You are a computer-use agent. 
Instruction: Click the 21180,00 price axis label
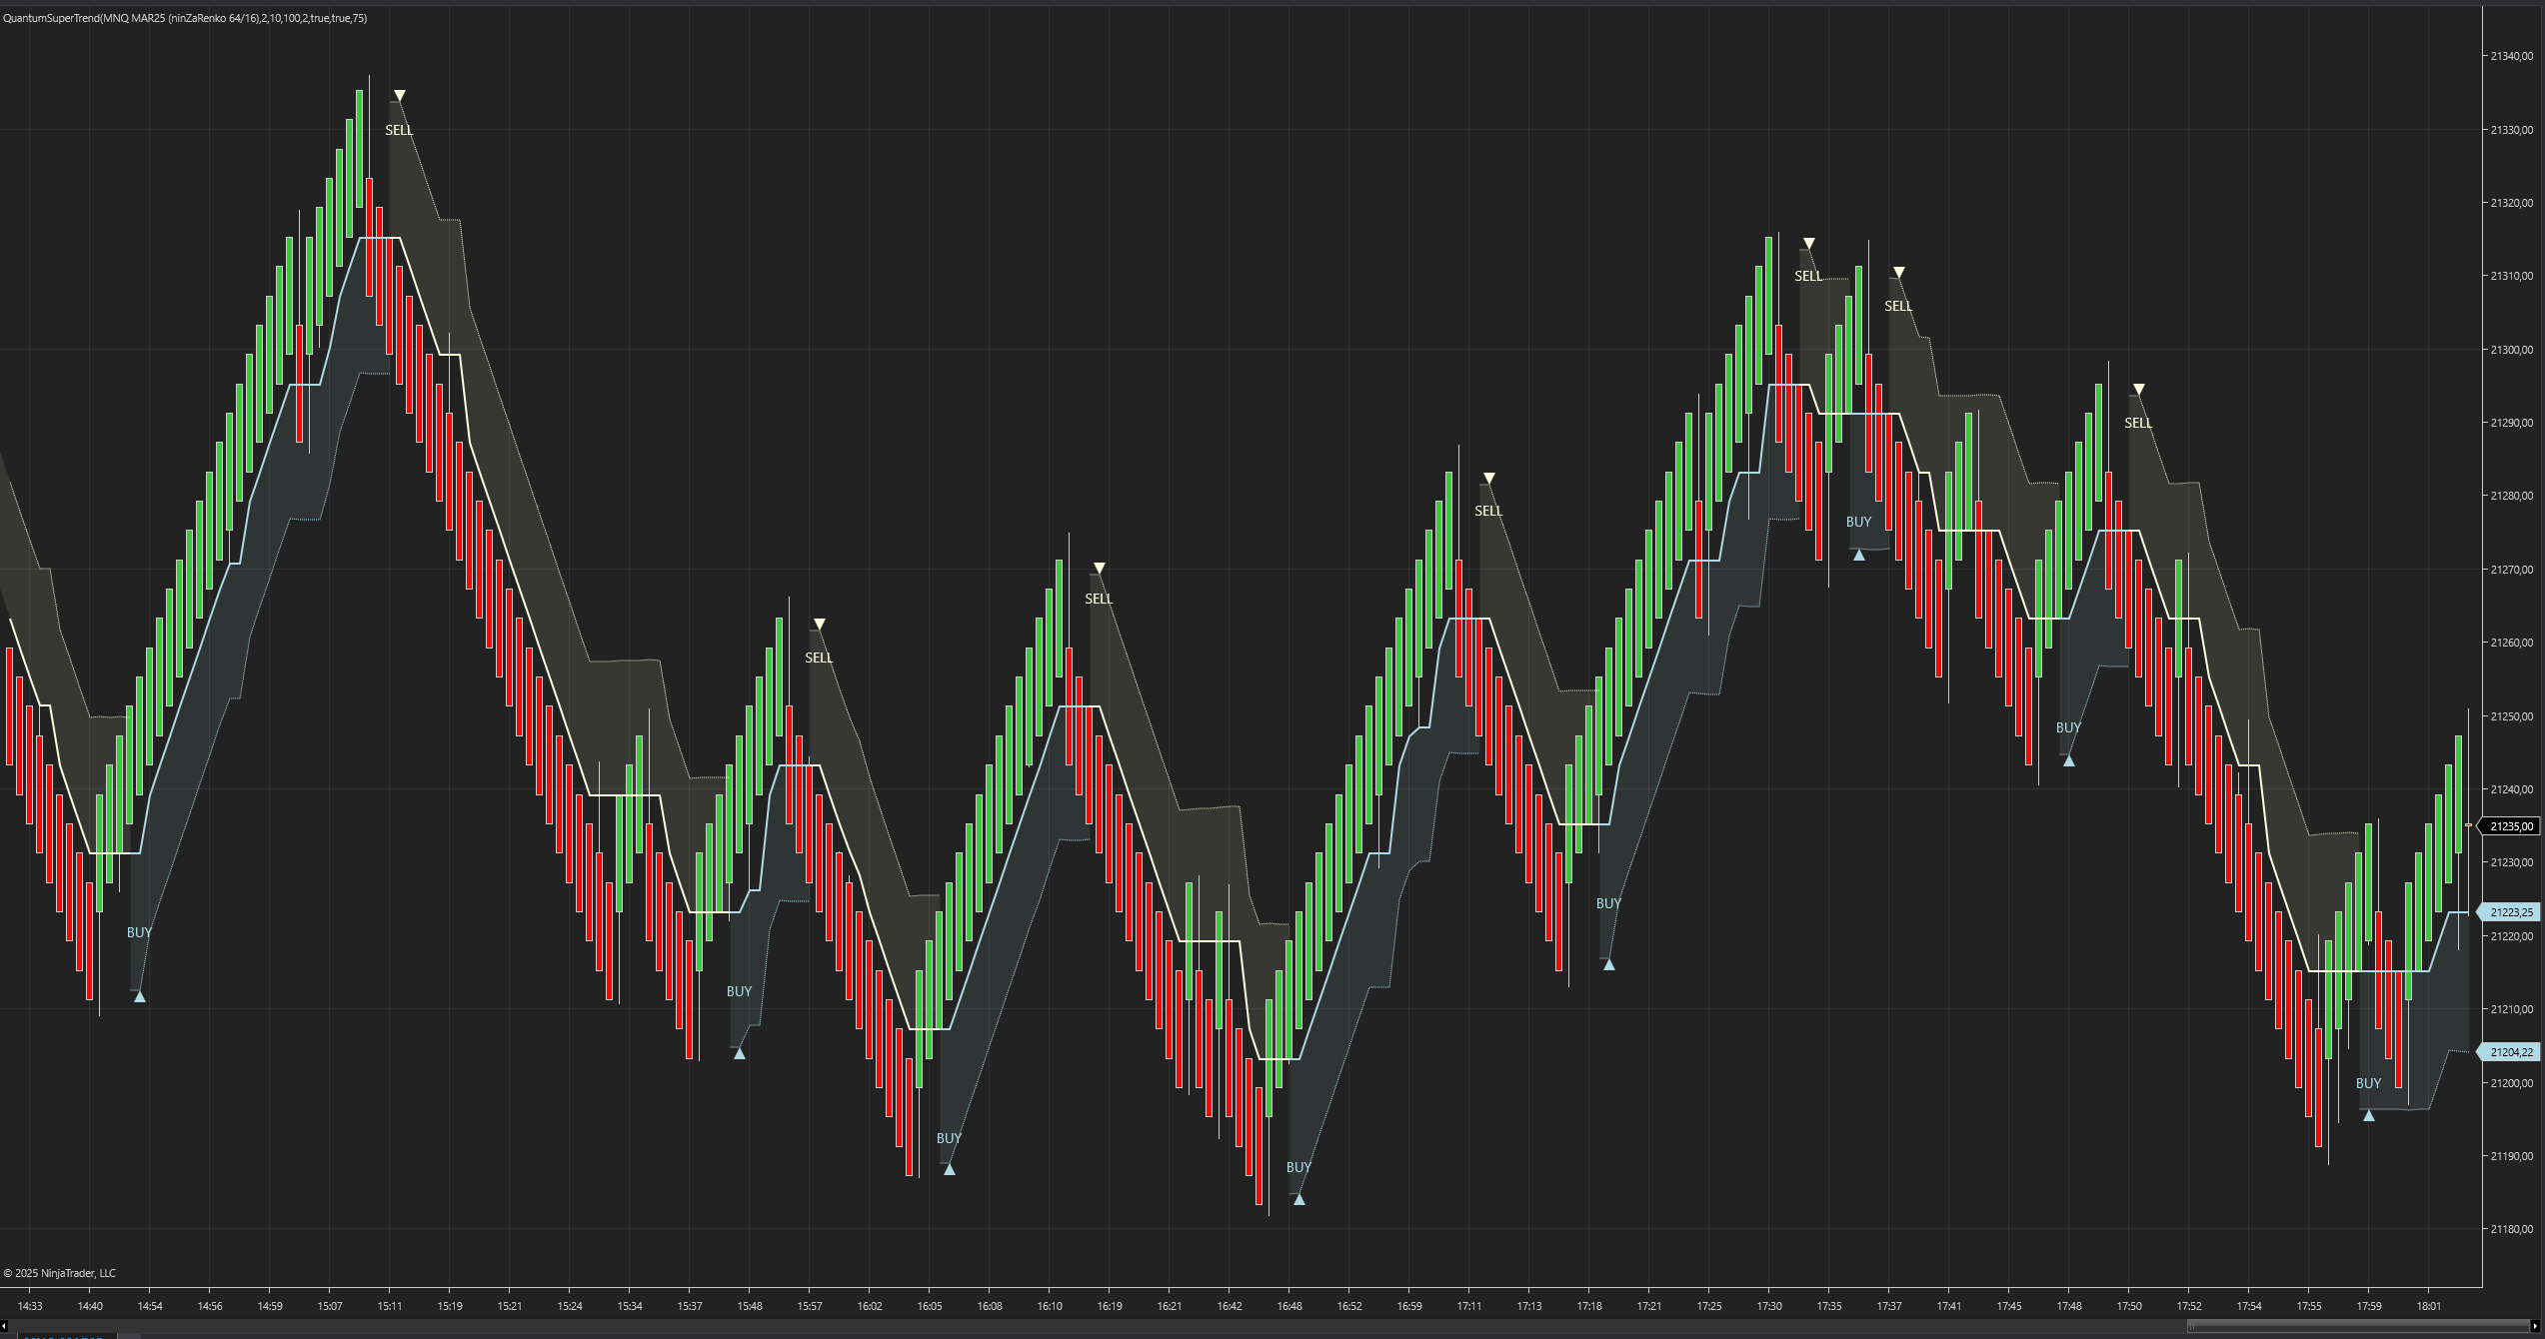(x=2511, y=1229)
